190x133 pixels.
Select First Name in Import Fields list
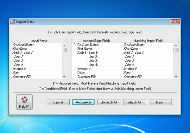[36, 49]
